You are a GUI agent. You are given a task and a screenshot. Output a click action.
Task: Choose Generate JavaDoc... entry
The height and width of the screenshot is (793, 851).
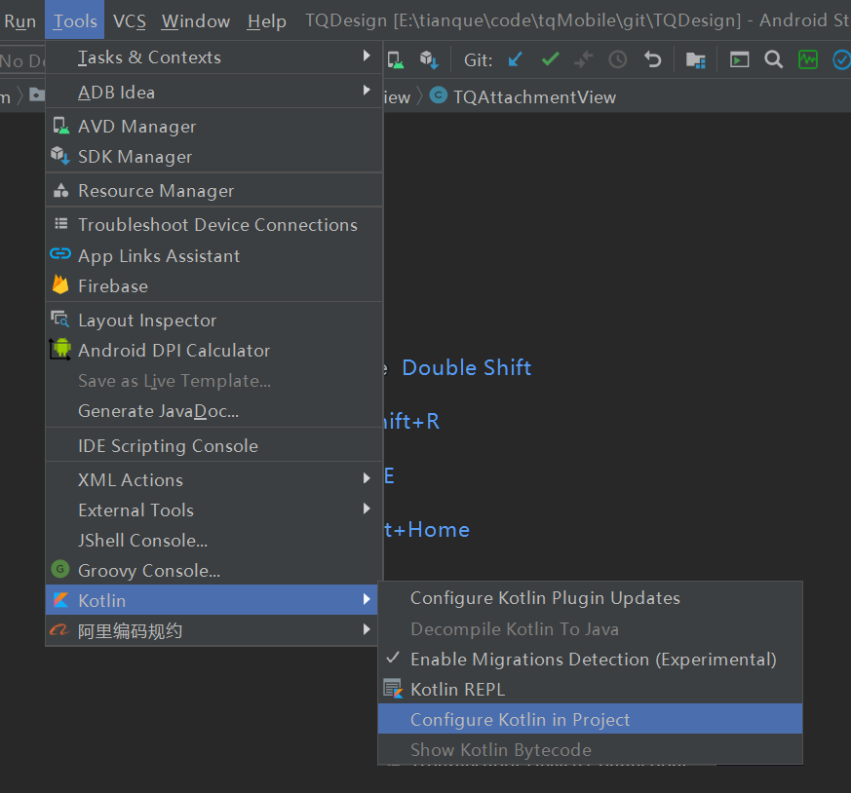(x=214, y=411)
